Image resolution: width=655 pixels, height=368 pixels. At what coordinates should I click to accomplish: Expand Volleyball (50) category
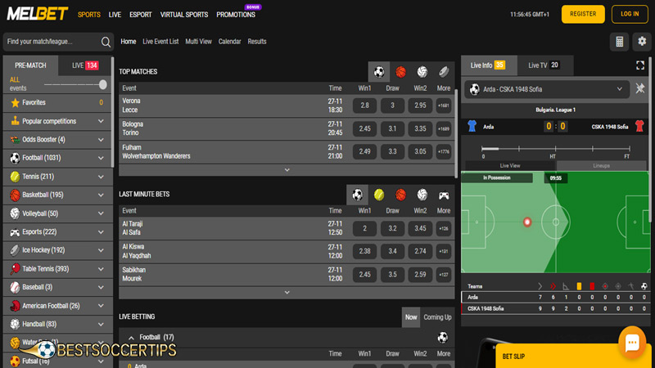[101, 213]
